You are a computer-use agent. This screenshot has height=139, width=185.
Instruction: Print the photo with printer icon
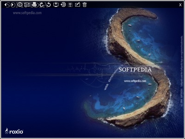(x=34, y=4)
